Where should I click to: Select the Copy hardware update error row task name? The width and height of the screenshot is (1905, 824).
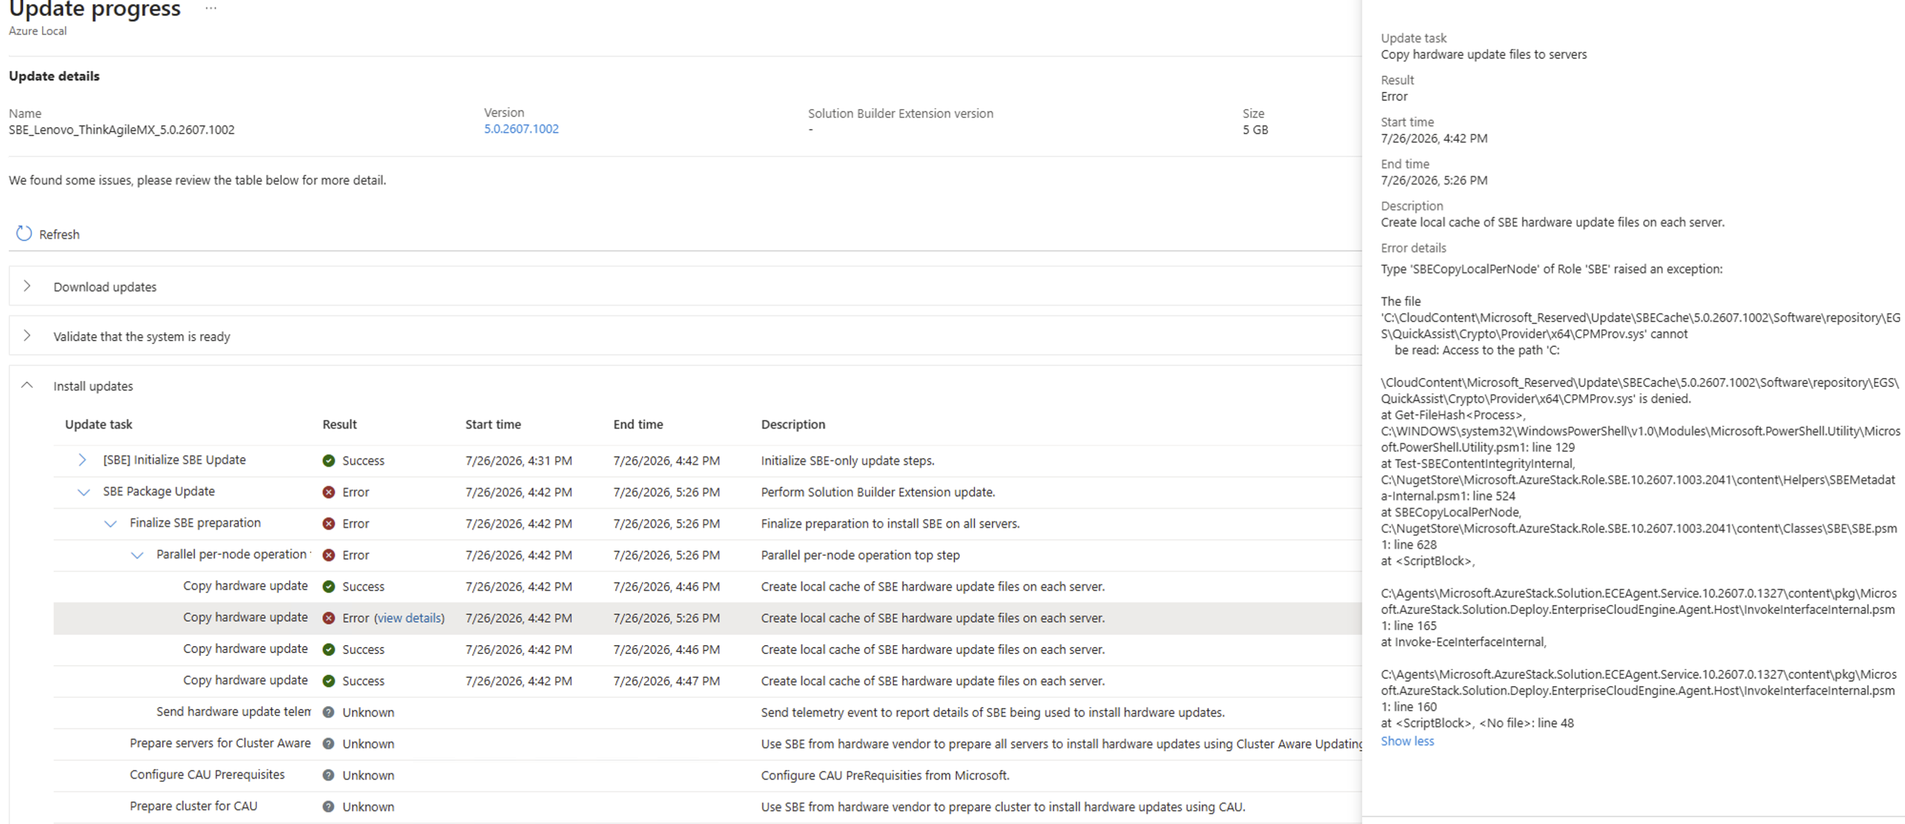[x=245, y=617]
